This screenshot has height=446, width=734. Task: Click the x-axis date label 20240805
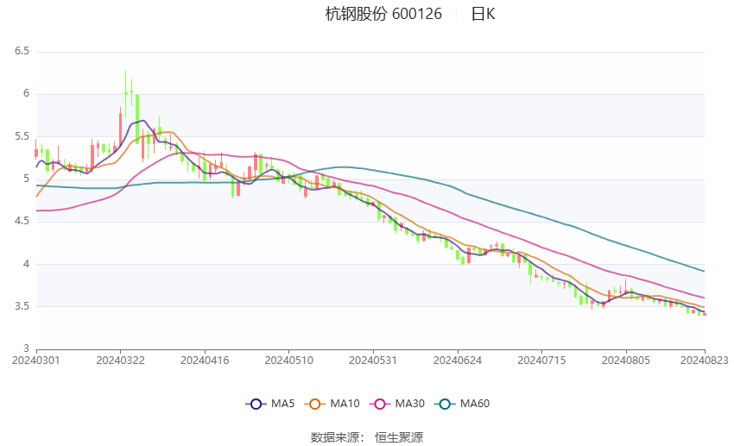point(626,361)
